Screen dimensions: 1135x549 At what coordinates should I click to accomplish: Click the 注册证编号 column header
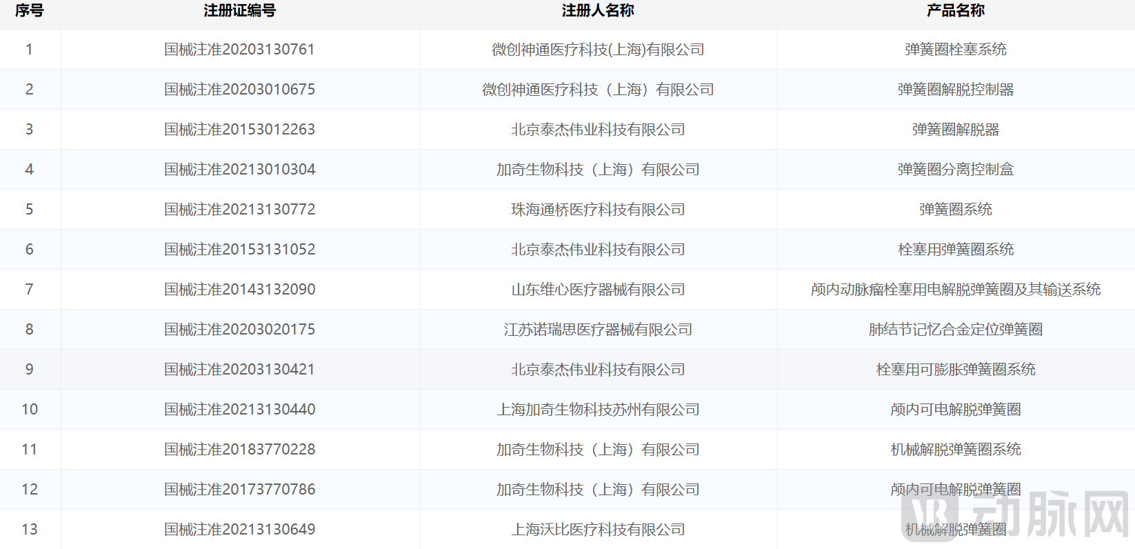coord(239,10)
